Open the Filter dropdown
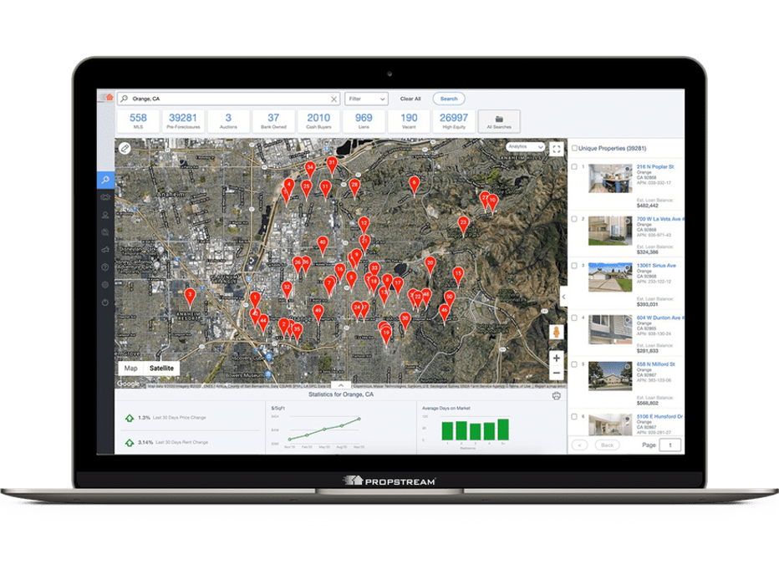The image size is (779, 585). (367, 99)
